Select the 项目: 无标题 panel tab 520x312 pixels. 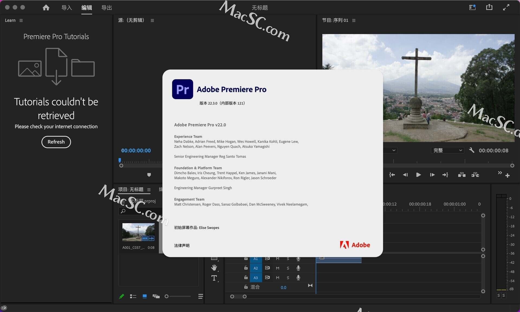click(131, 190)
